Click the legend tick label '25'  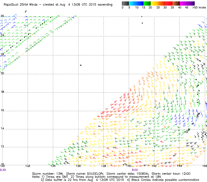pyautogui.click(x=158, y=8)
